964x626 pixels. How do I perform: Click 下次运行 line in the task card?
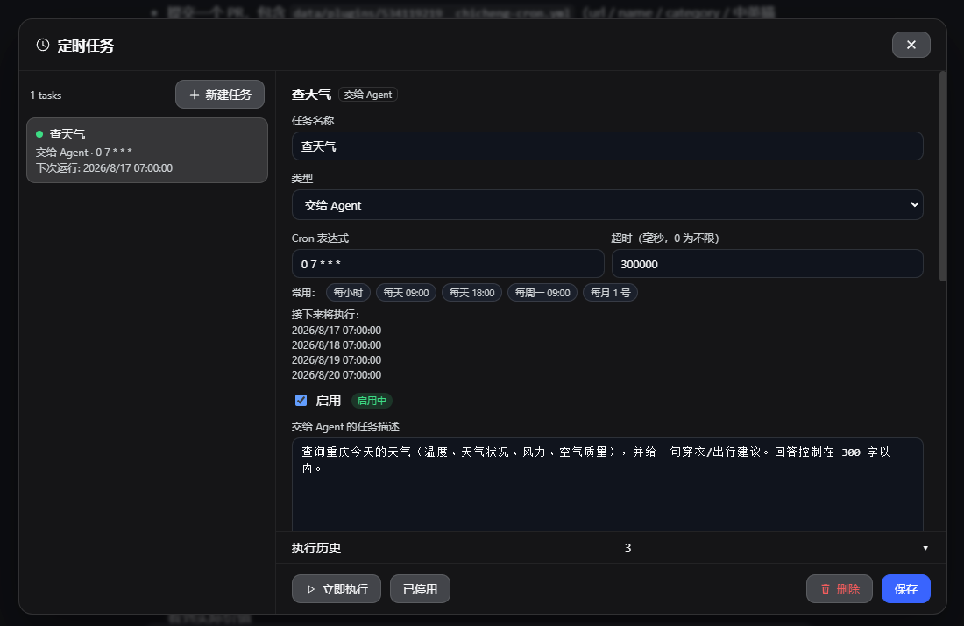tap(104, 167)
